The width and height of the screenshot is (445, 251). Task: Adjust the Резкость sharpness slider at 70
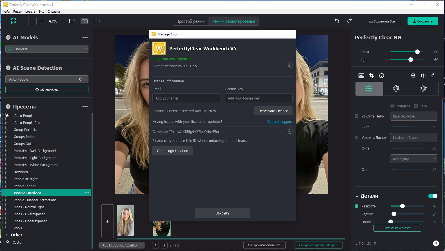pos(402,206)
